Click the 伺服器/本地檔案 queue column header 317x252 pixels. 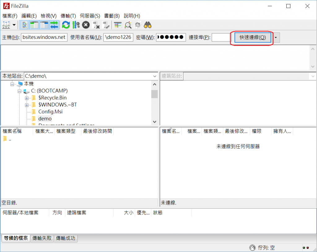click(25, 213)
